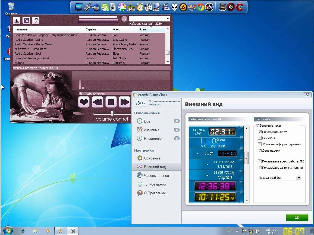The image size is (314, 235).
Task: Open the download icon in radio player
Action: (17, 20)
